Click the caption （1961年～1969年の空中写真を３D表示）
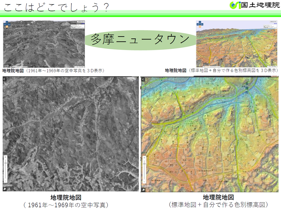281x211 pixels. click(x=65, y=71)
